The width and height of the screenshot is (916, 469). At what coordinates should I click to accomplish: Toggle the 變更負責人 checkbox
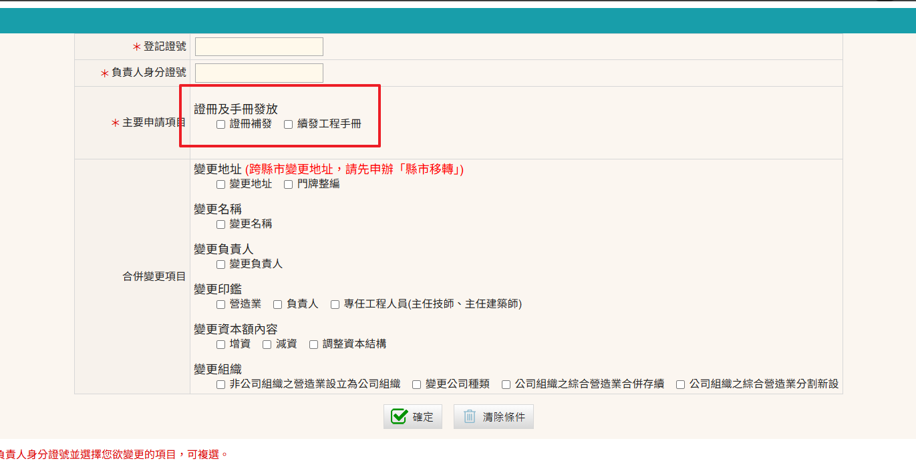tap(221, 264)
